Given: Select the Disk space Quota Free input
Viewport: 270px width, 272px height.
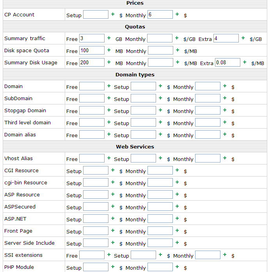Looking at the screenshot, I should [x=92, y=50].
